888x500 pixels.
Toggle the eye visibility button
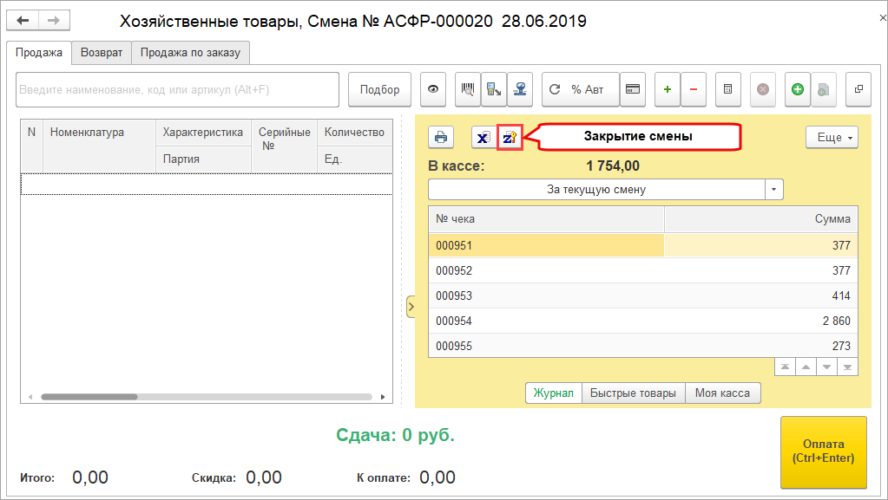click(x=433, y=89)
